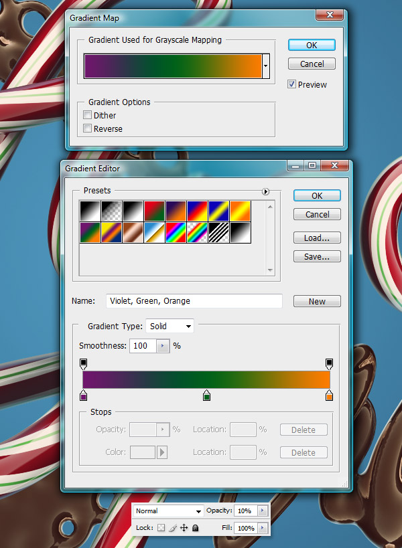Choose the copper gradient preset
This screenshot has height=548, width=402.
(x=133, y=232)
